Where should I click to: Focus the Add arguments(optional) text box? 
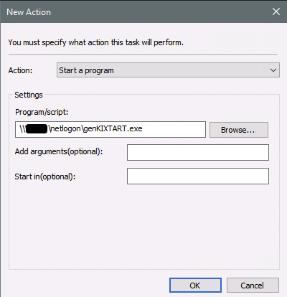(x=198, y=152)
